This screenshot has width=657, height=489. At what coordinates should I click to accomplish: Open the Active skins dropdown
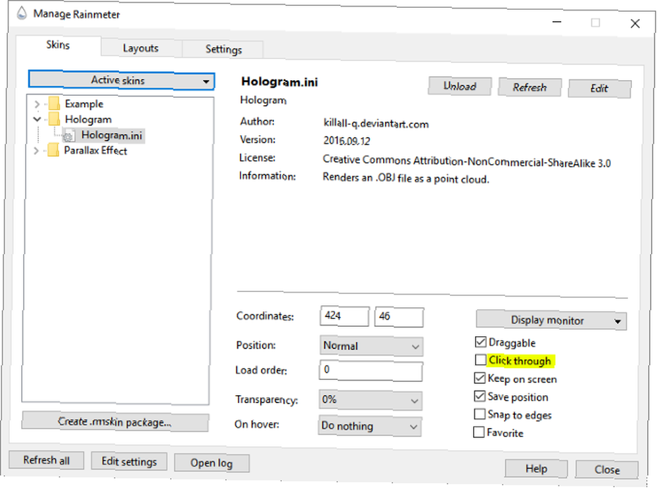click(x=122, y=80)
